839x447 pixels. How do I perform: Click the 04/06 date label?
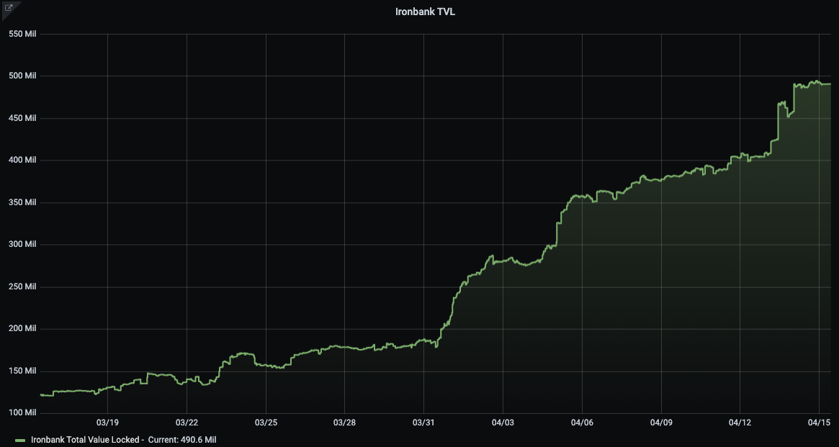tap(582, 423)
